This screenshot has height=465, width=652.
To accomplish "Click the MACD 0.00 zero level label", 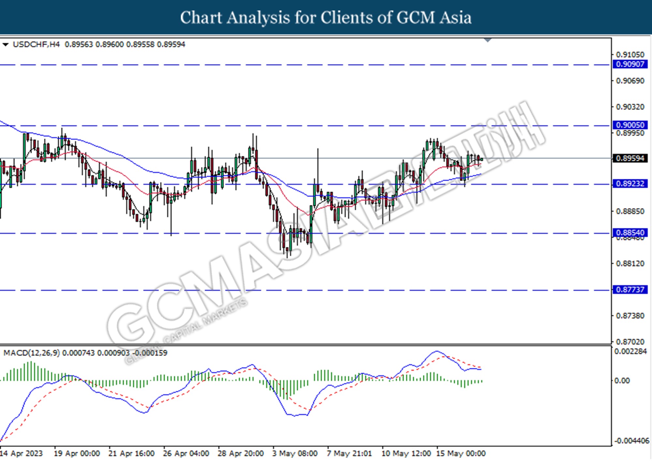I will coord(622,380).
